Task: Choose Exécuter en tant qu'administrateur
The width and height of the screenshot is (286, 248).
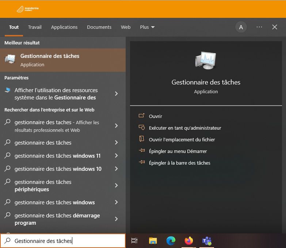Action: click(x=185, y=128)
